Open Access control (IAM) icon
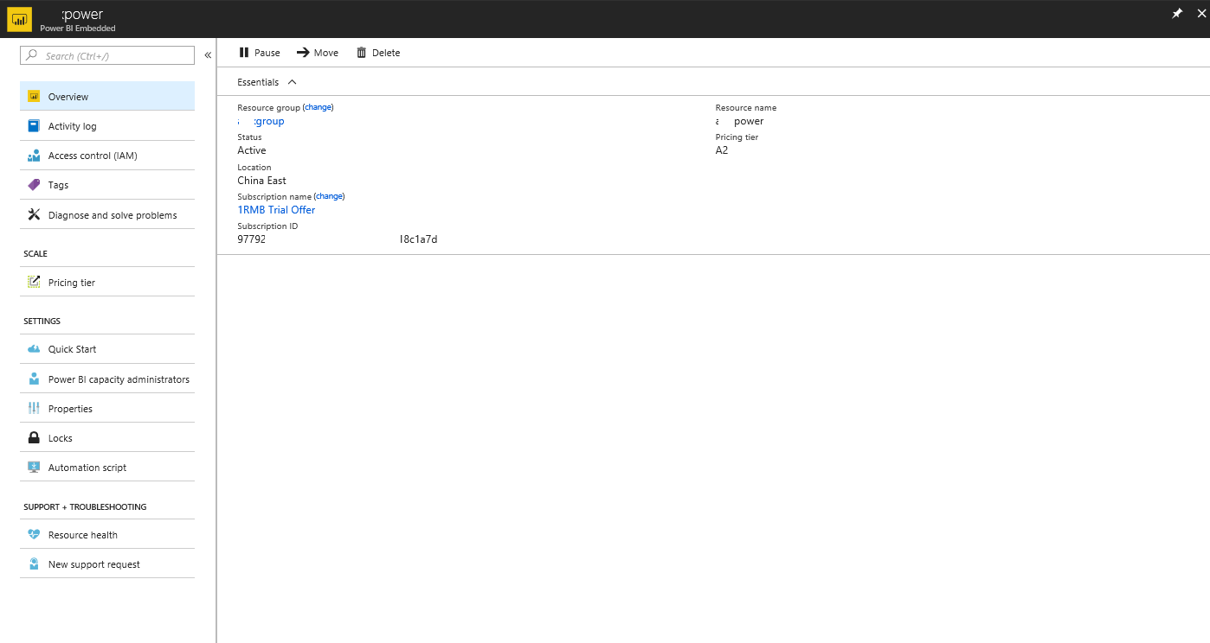This screenshot has width=1210, height=643. point(34,156)
